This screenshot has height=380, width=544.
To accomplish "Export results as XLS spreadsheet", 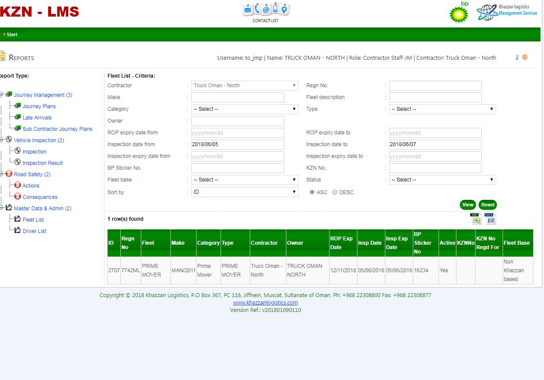I will 476,219.
